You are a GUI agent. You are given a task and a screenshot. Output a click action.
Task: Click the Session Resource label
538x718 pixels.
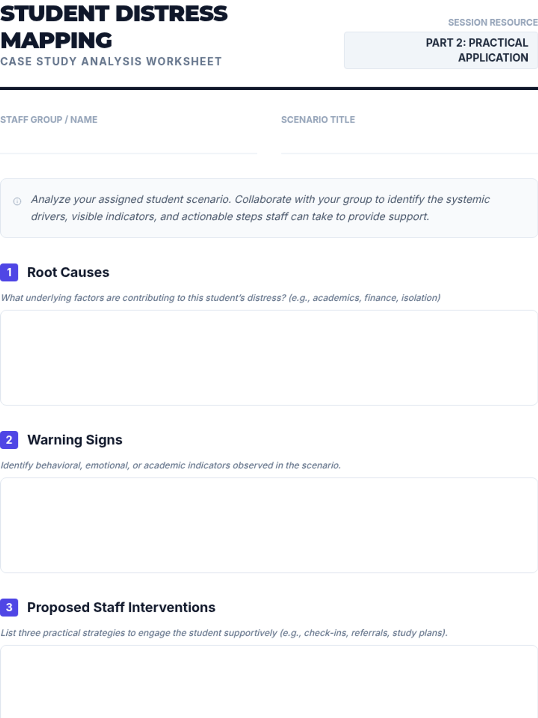coord(492,22)
